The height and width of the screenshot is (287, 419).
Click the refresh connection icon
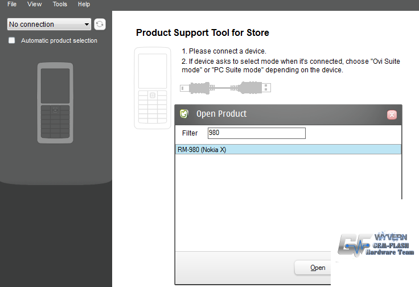[100, 24]
